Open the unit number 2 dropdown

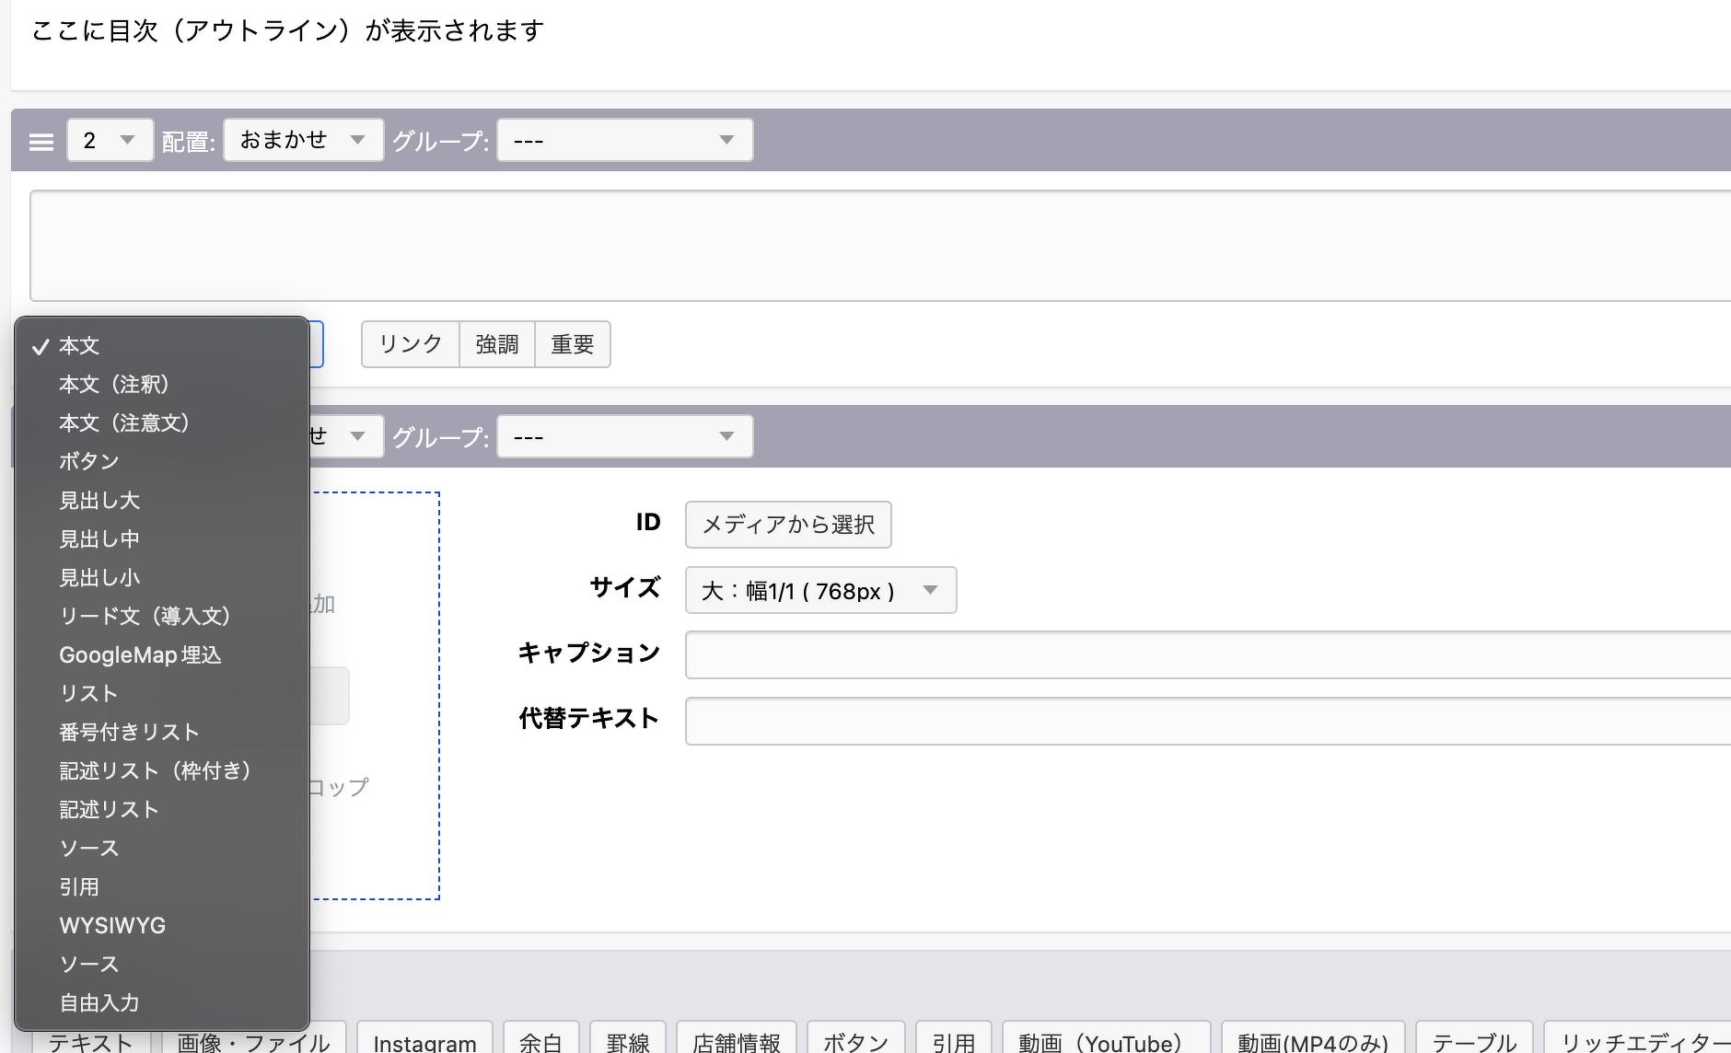[x=110, y=141]
